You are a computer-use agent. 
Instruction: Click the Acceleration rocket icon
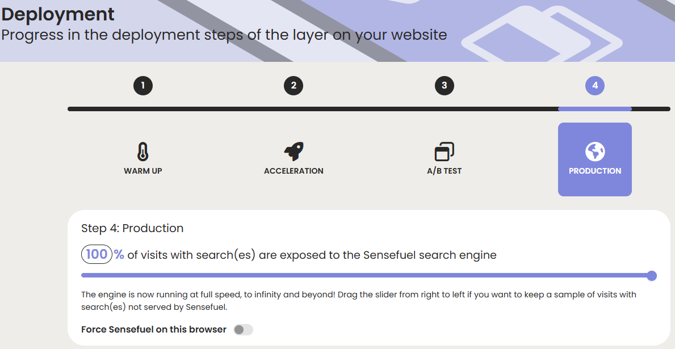coord(294,152)
